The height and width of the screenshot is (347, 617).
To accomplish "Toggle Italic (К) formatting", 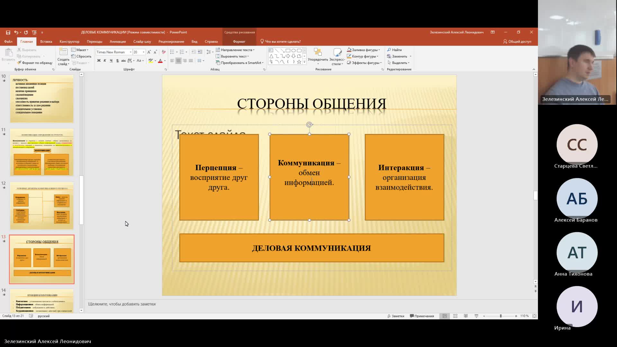I will point(105,61).
